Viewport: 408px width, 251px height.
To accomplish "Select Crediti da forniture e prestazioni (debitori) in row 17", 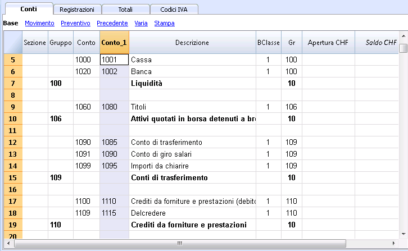I will [192, 202].
